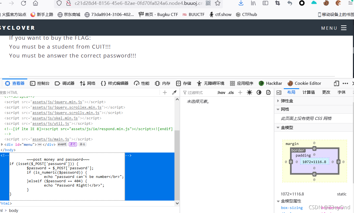
Task: Switch to 无障碍环境 accessibility tab
Action: pyautogui.click(x=211, y=83)
